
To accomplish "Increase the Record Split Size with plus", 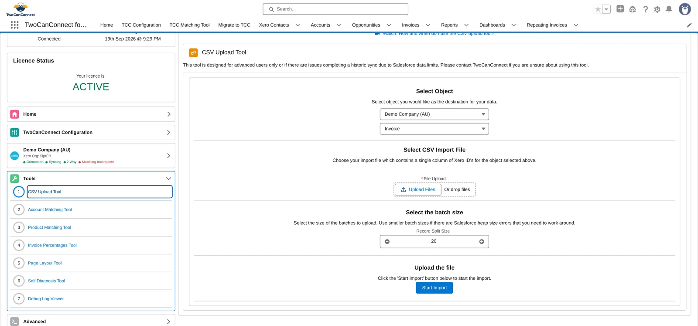I will 482,241.
